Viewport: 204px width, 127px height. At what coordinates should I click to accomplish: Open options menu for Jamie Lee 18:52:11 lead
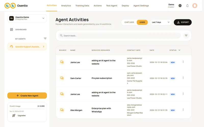183,94
